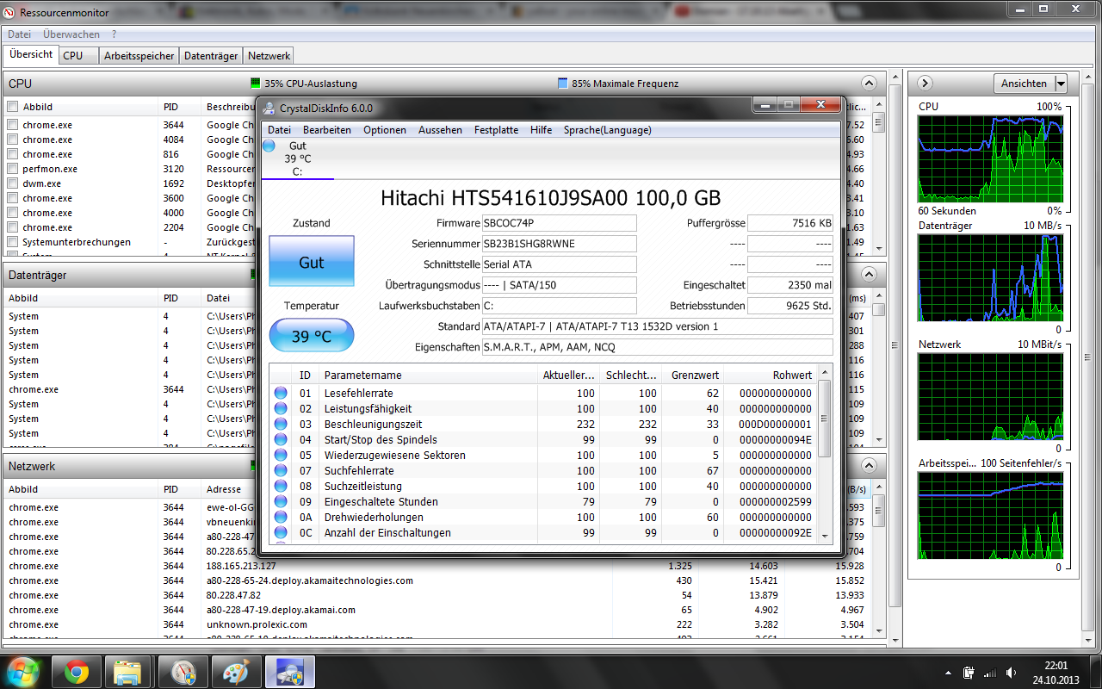Image resolution: width=1102 pixels, height=689 pixels.
Task: Check the perfmon.exe process checkbox
Action: (x=12, y=169)
